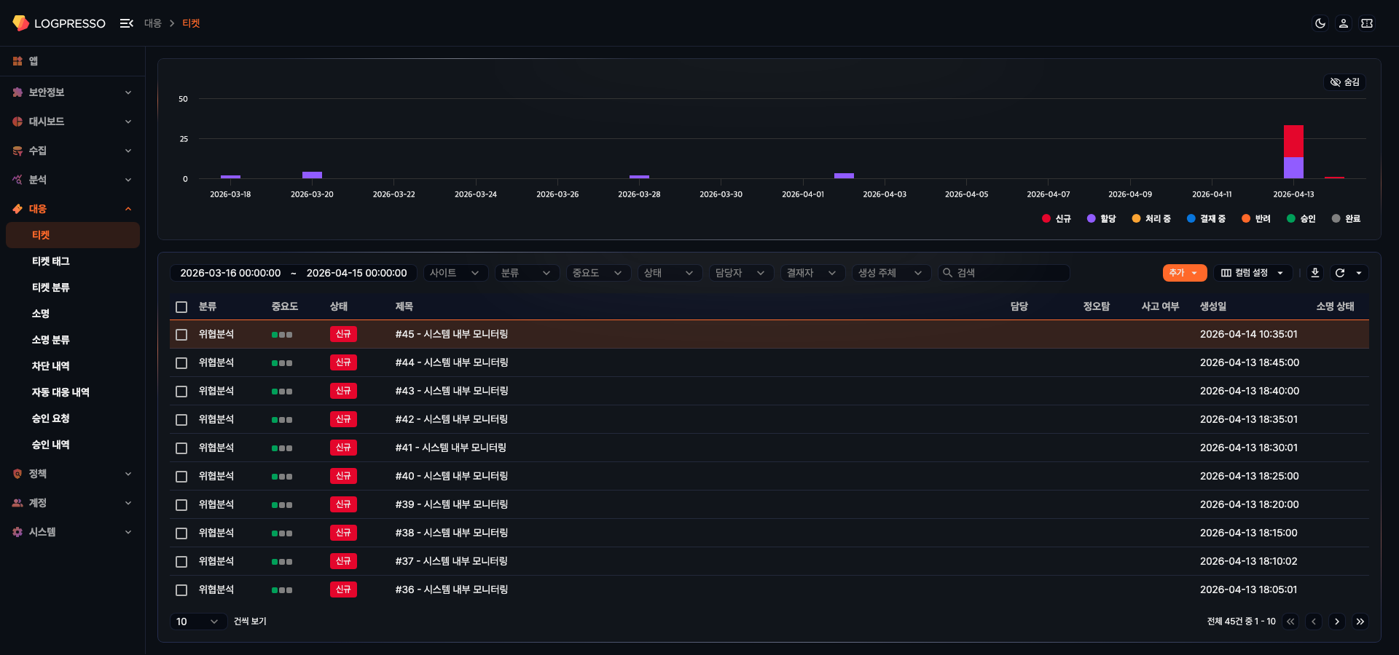Open the 컬럼 설정 button

pos(1252,273)
